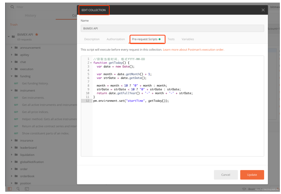Image resolution: width=281 pixels, height=194 pixels.
Task: Select Show constituent parts of an index
Action: tap(45, 133)
